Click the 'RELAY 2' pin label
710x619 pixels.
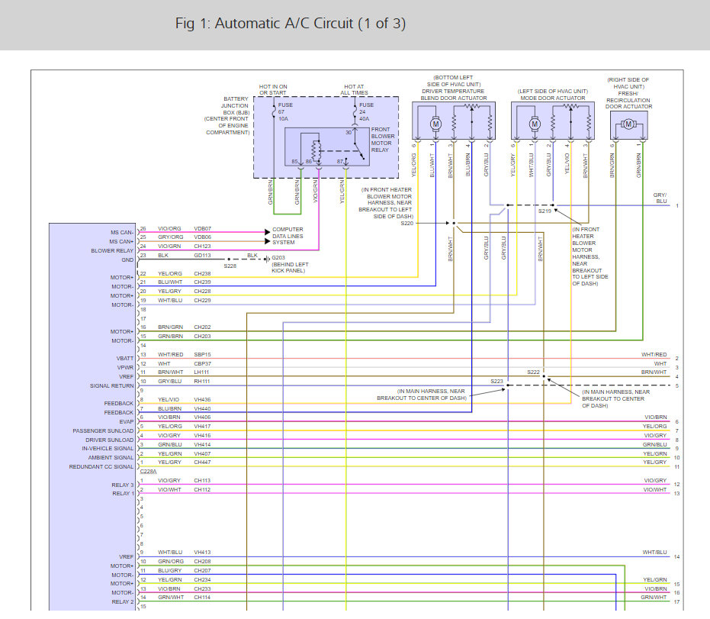pos(123,601)
